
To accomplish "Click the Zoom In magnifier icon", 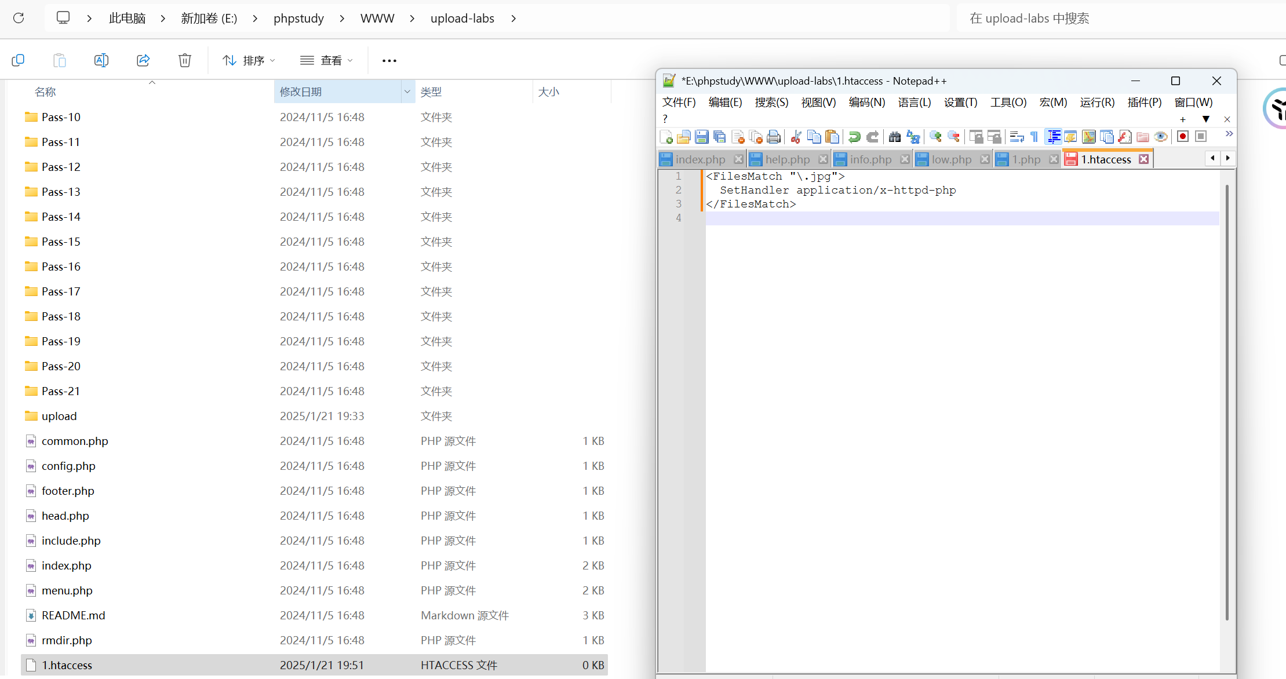I will coord(935,137).
